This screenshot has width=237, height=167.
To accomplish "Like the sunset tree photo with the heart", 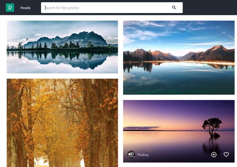I will (x=226, y=154).
